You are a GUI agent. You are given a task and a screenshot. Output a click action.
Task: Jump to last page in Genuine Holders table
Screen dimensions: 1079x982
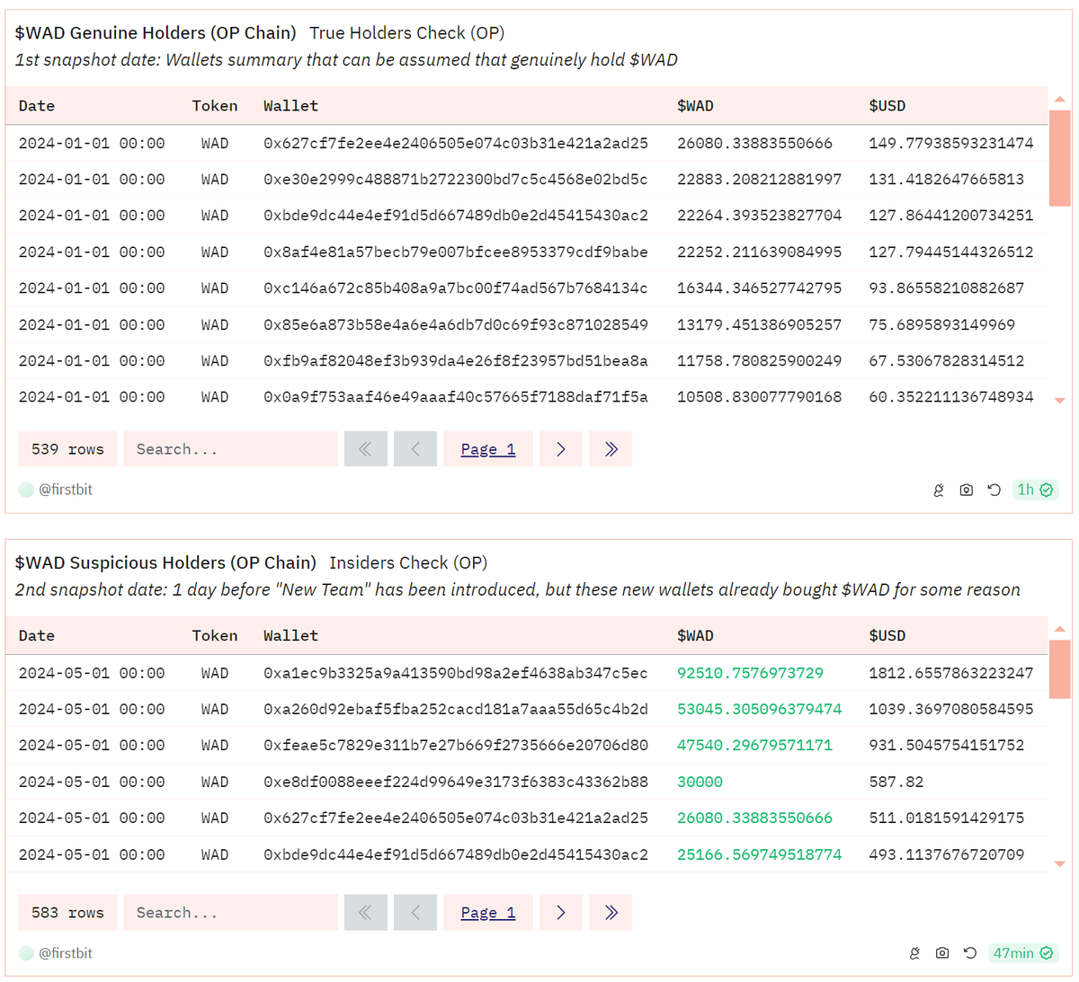click(611, 449)
